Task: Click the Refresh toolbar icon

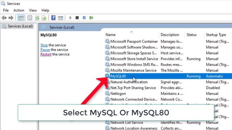Action: point(37,18)
